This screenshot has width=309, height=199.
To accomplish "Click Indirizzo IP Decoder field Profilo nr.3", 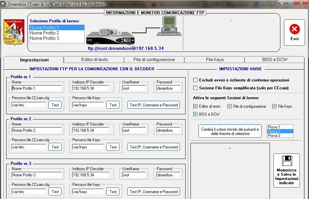I will pyautogui.click(x=90, y=175).
